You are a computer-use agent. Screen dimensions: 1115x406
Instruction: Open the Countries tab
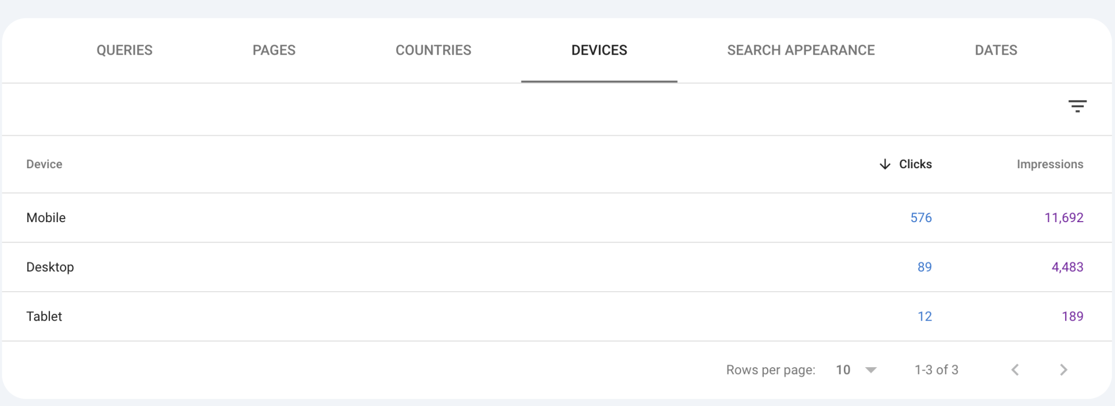tap(433, 50)
